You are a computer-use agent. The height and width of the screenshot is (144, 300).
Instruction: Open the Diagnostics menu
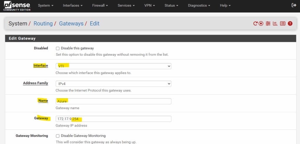coord(199,6)
